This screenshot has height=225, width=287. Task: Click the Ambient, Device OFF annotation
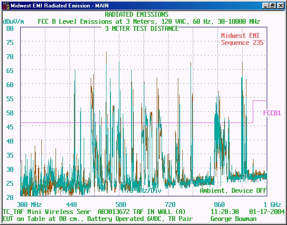(232, 191)
